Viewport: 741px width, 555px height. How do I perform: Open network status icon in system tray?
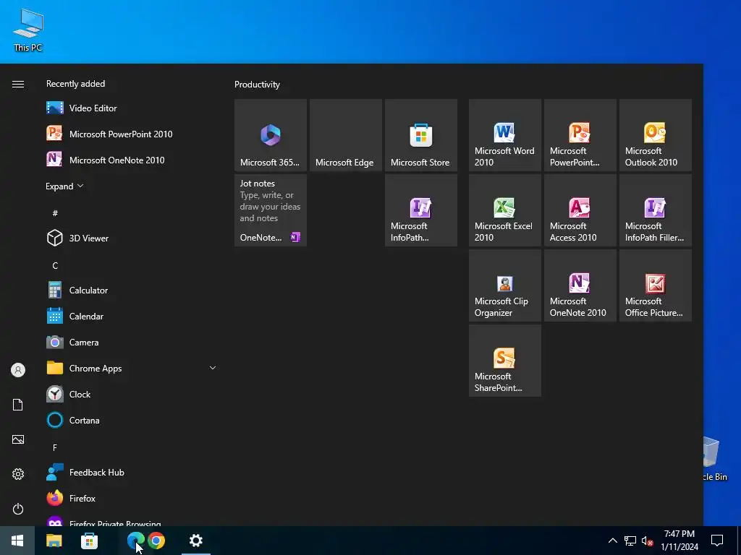[630, 541]
